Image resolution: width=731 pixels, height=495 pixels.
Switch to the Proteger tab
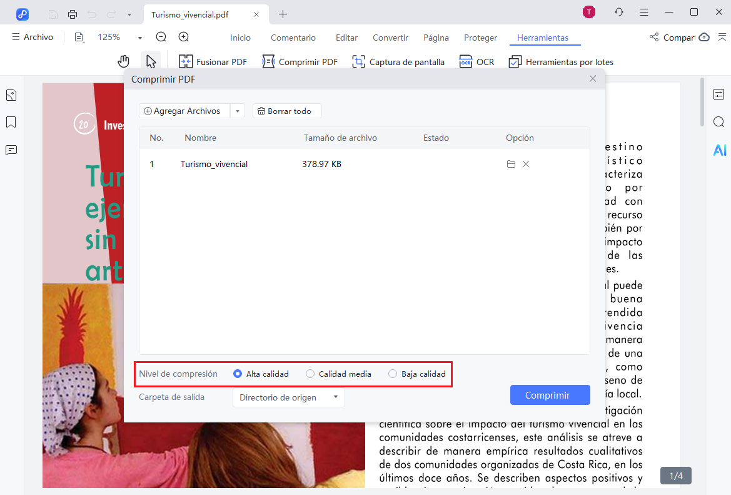480,38
